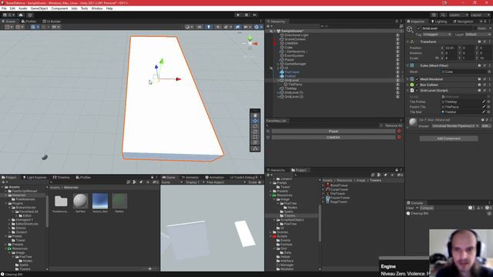Toggle the Static checkbox

point(475,28)
